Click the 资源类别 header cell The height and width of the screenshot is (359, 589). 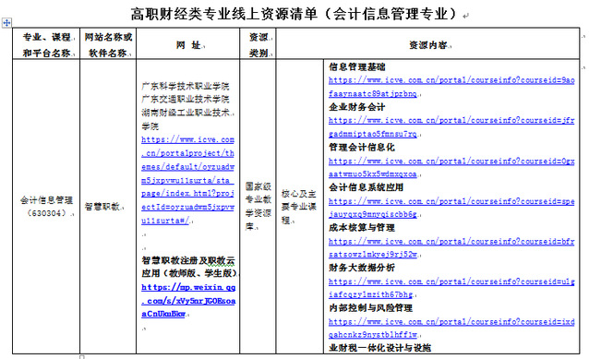point(258,44)
